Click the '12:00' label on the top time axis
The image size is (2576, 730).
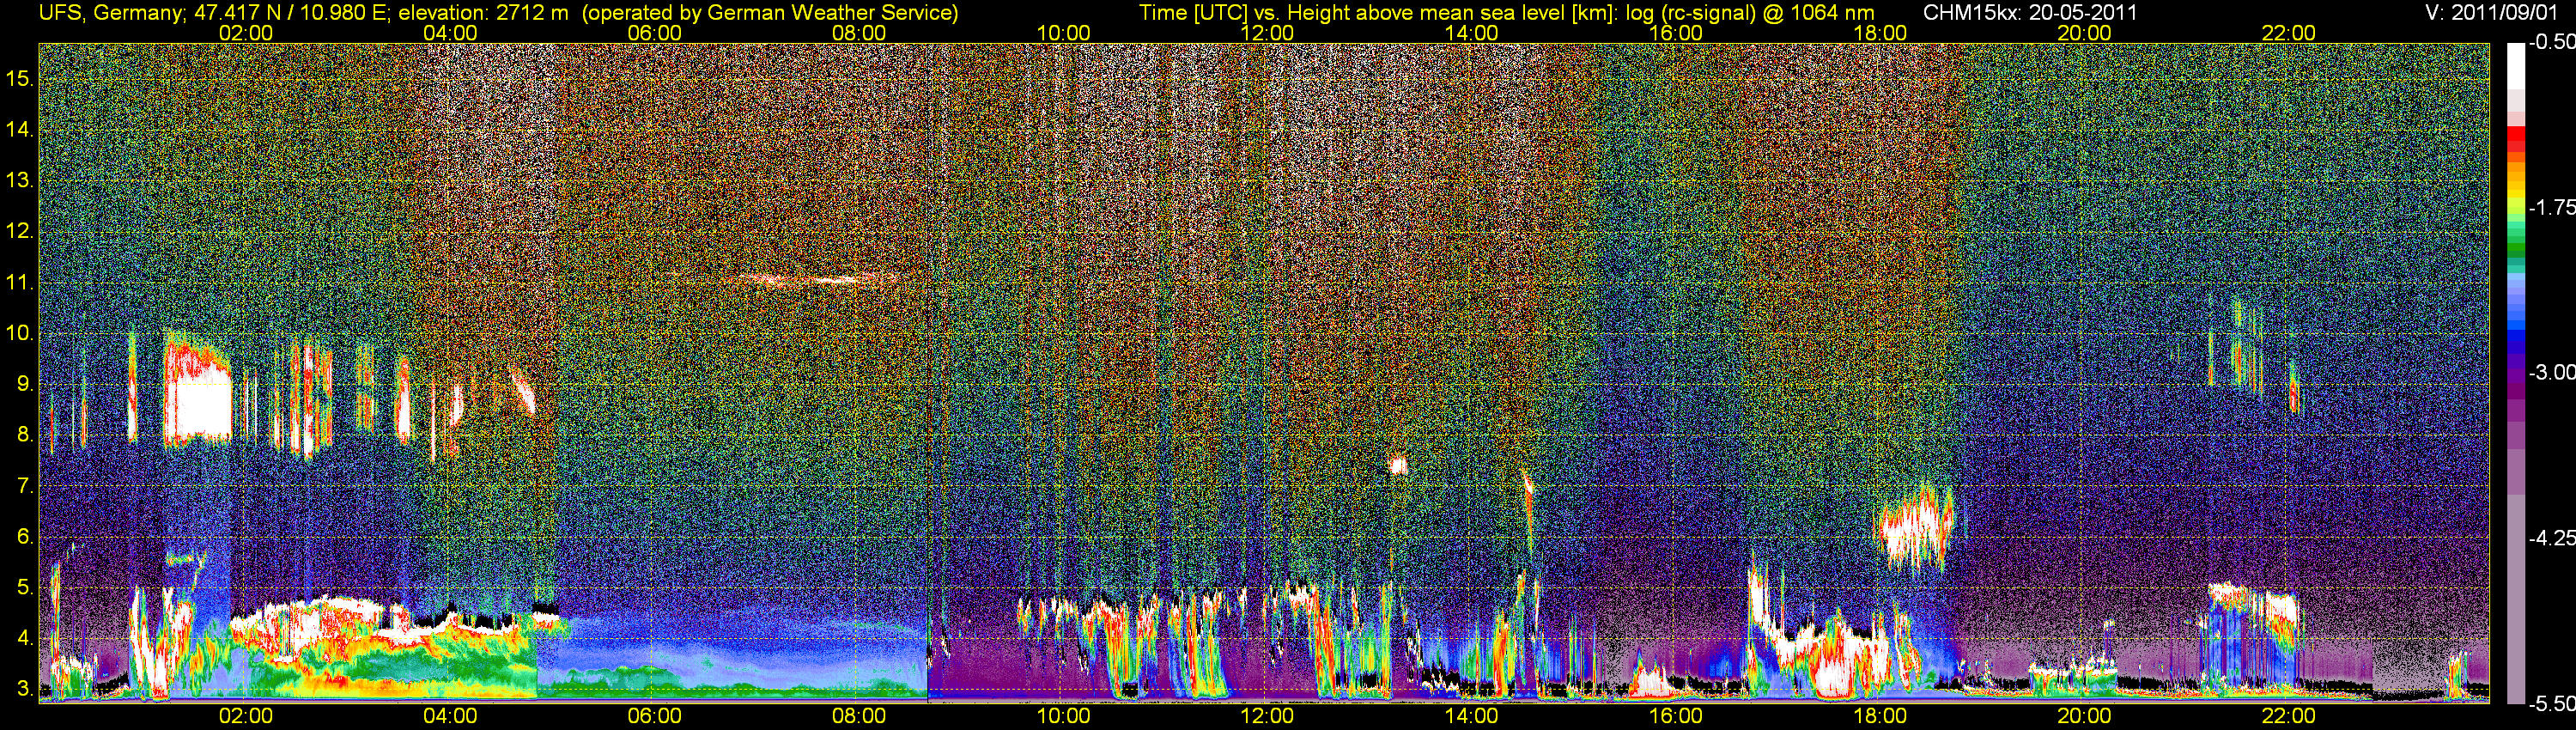[1267, 33]
